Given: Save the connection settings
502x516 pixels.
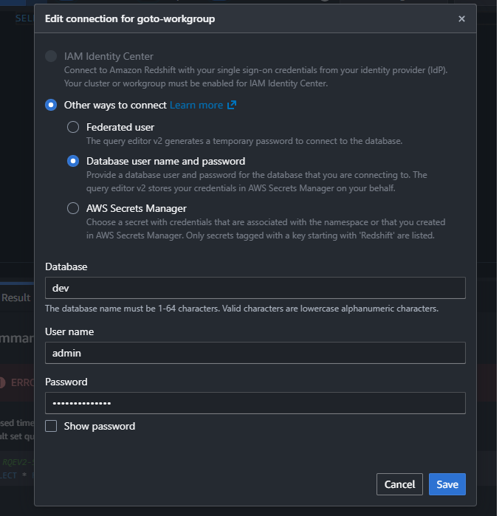Looking at the screenshot, I should (x=447, y=484).
